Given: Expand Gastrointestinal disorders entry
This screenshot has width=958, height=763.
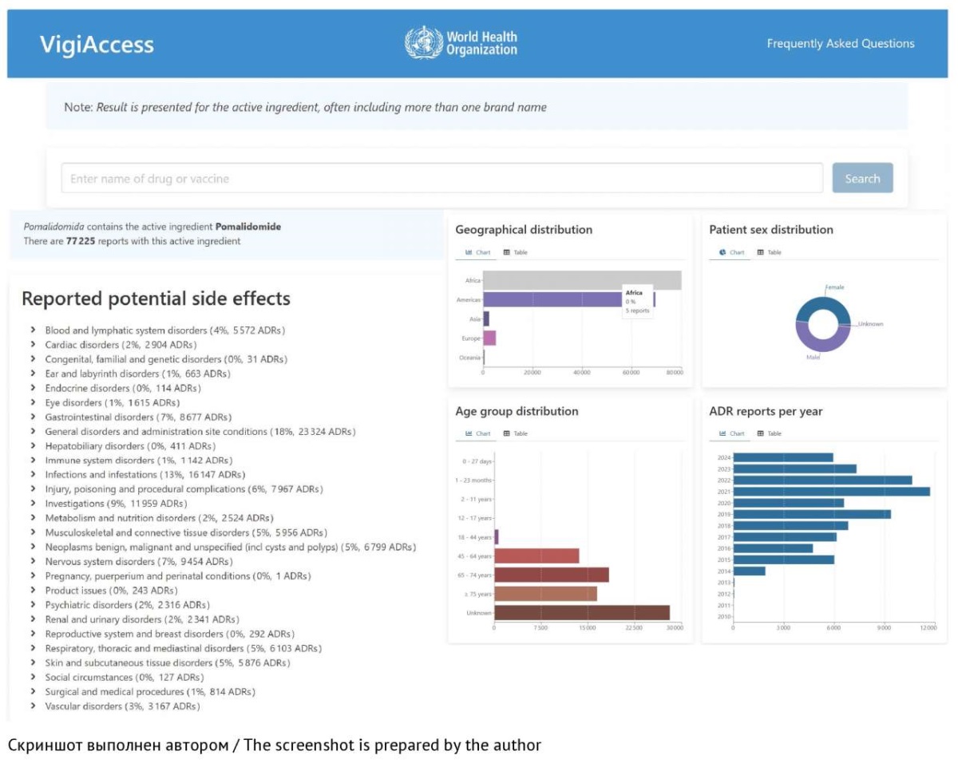Looking at the screenshot, I should pos(131,417).
